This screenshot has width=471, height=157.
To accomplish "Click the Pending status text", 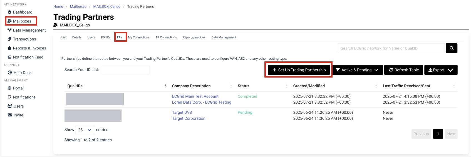I will (245, 113).
